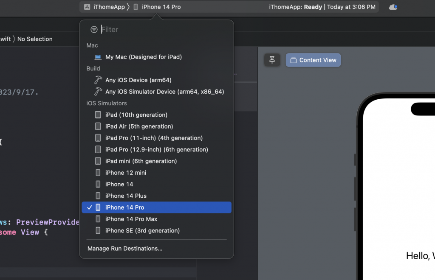Click the iPad mini device icon
The image size is (435, 280).
coord(98,161)
